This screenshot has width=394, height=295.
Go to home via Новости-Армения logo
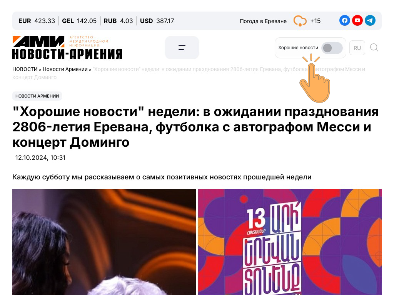coord(67,48)
